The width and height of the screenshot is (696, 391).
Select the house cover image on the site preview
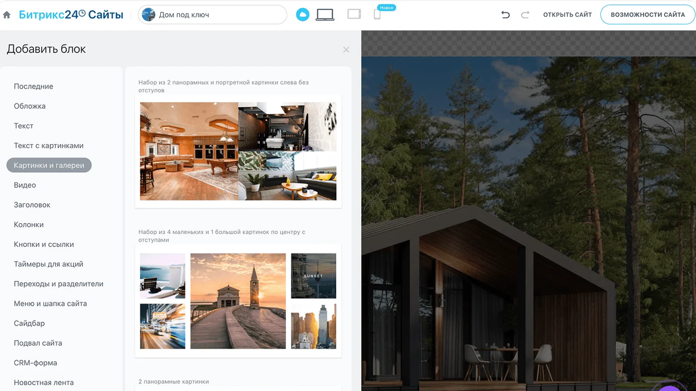[529, 223]
